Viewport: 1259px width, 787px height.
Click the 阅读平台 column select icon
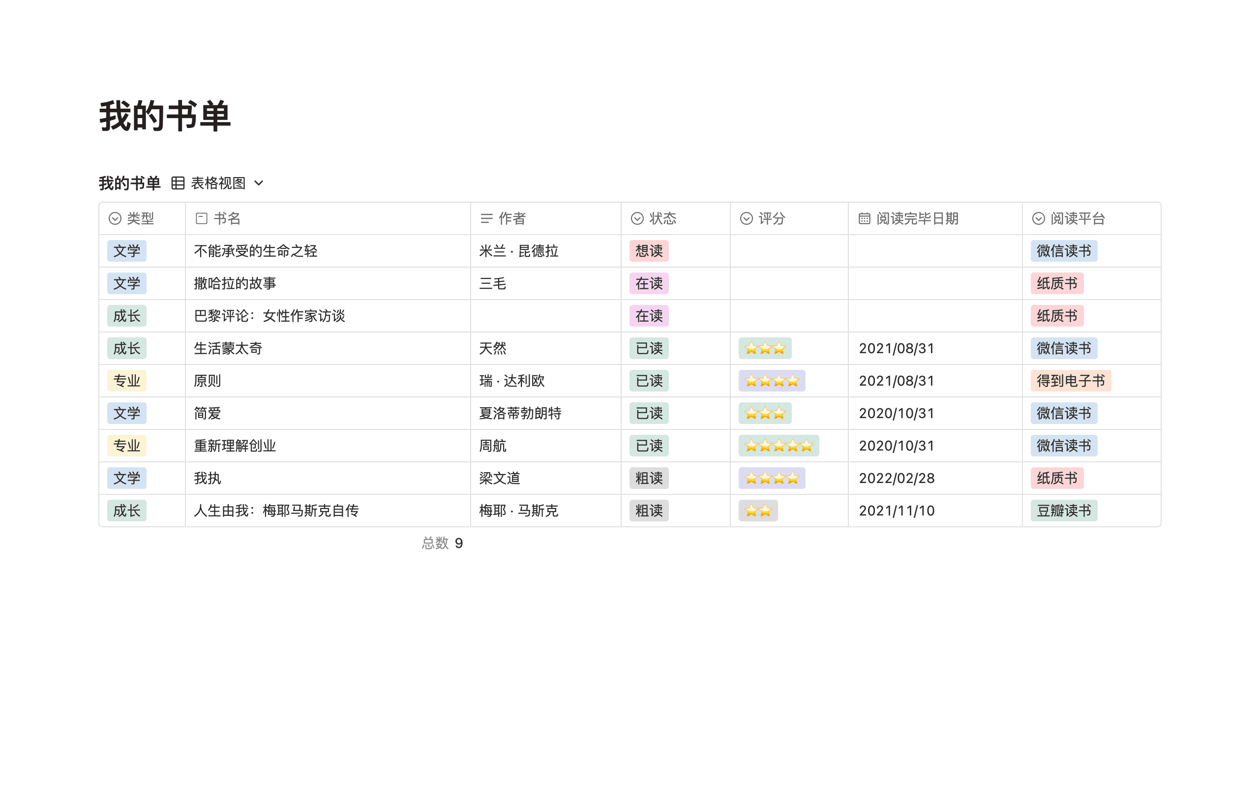tap(1038, 218)
